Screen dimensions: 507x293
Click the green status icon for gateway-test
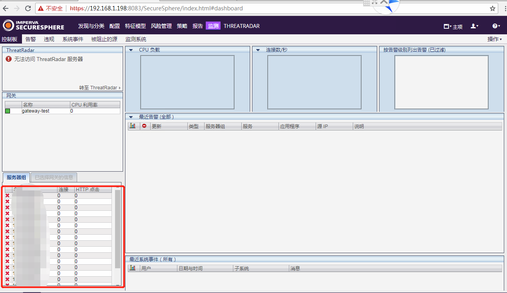pos(8,111)
